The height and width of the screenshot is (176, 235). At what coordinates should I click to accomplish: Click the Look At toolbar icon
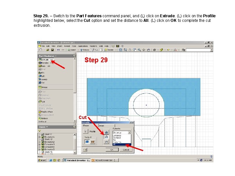149,50
